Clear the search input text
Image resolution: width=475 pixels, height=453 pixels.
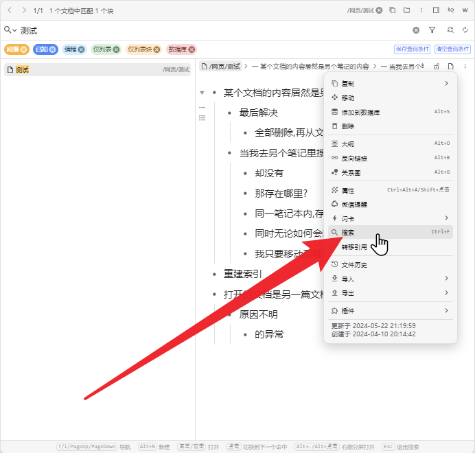(x=416, y=30)
